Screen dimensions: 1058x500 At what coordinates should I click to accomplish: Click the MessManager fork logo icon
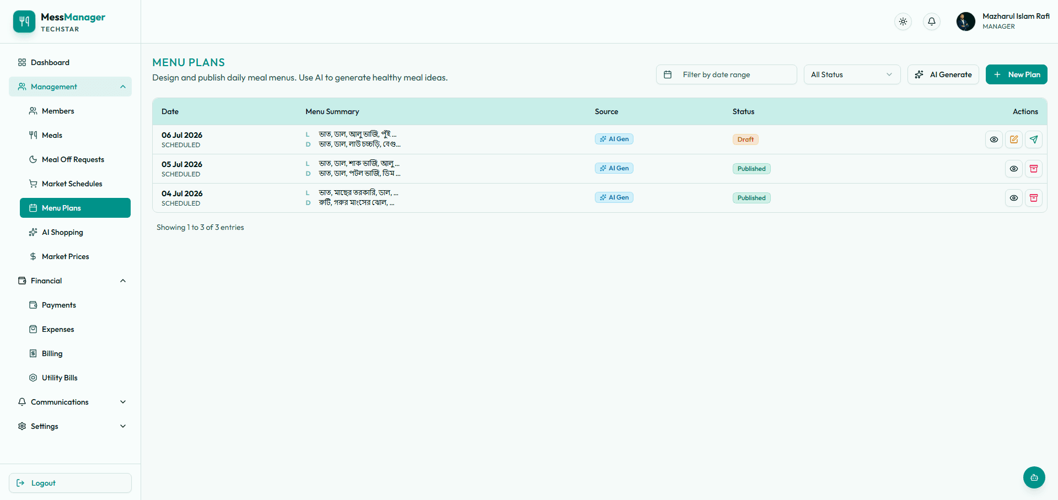coord(24,21)
